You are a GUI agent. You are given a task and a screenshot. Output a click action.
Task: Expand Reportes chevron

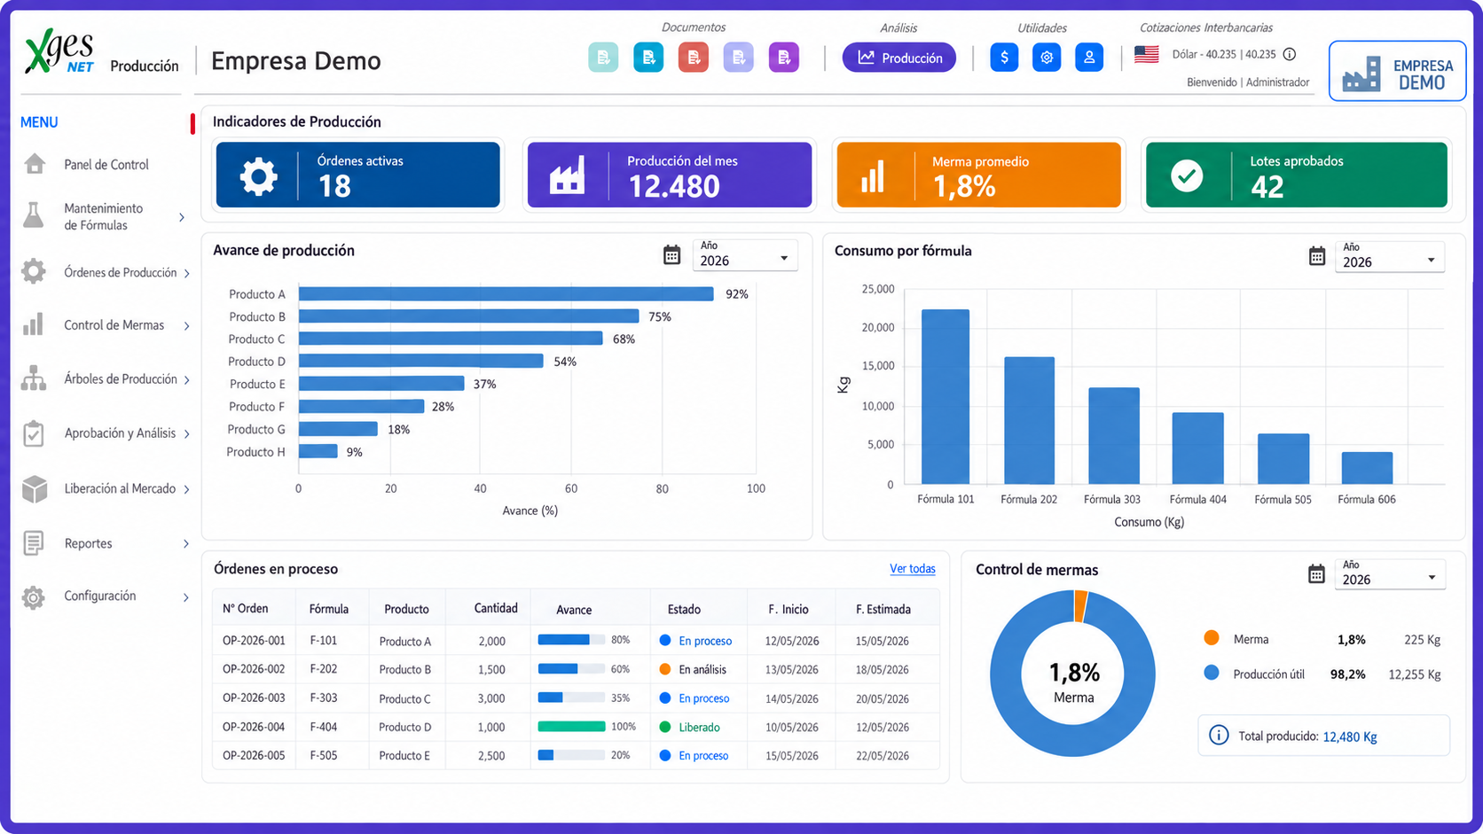coord(186,544)
